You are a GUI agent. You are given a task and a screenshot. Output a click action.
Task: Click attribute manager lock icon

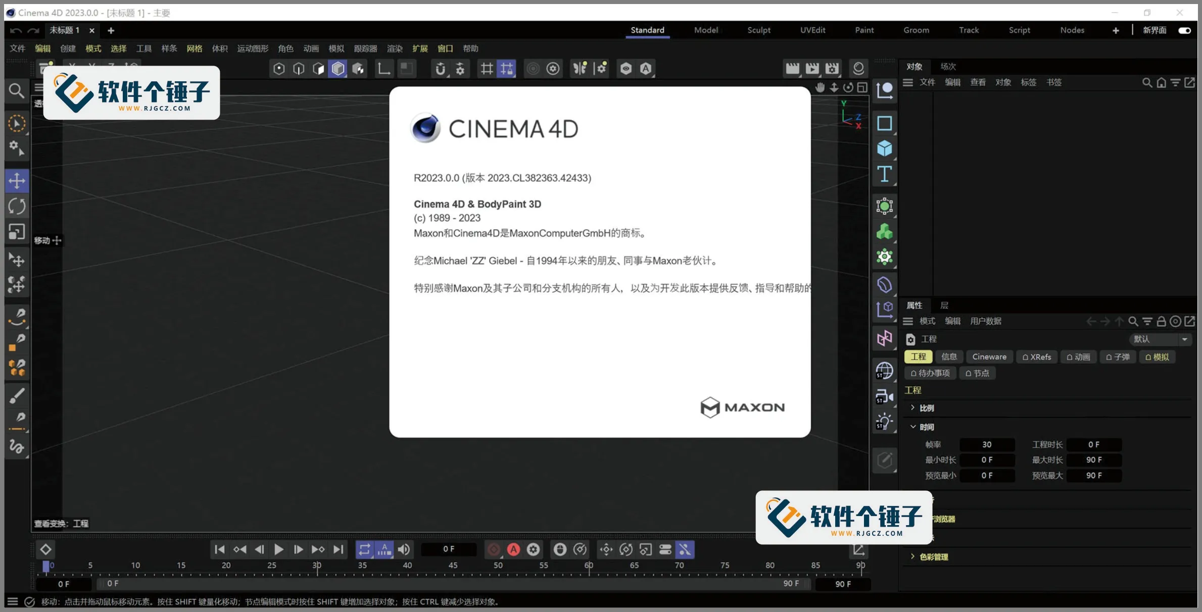(1161, 321)
